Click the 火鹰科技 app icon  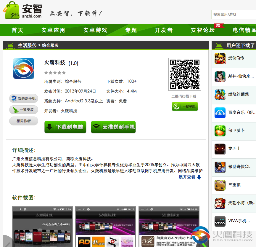(x=23, y=68)
